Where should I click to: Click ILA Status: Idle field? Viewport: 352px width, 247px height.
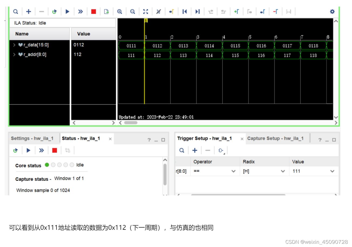tap(63, 23)
